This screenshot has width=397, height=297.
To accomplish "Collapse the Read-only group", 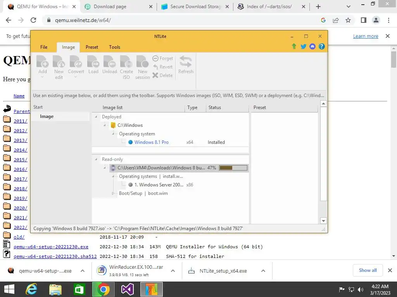I will 96,159.
